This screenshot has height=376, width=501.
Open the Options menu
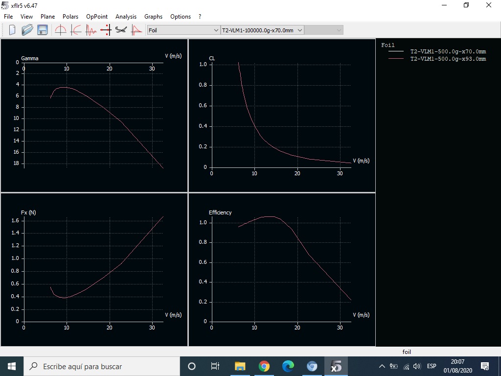pyautogui.click(x=181, y=17)
